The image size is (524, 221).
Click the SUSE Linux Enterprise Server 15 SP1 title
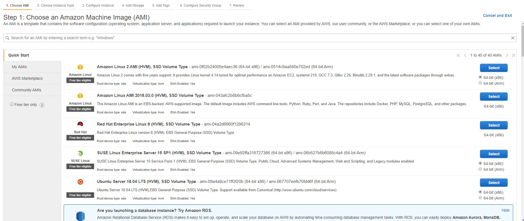(159, 153)
